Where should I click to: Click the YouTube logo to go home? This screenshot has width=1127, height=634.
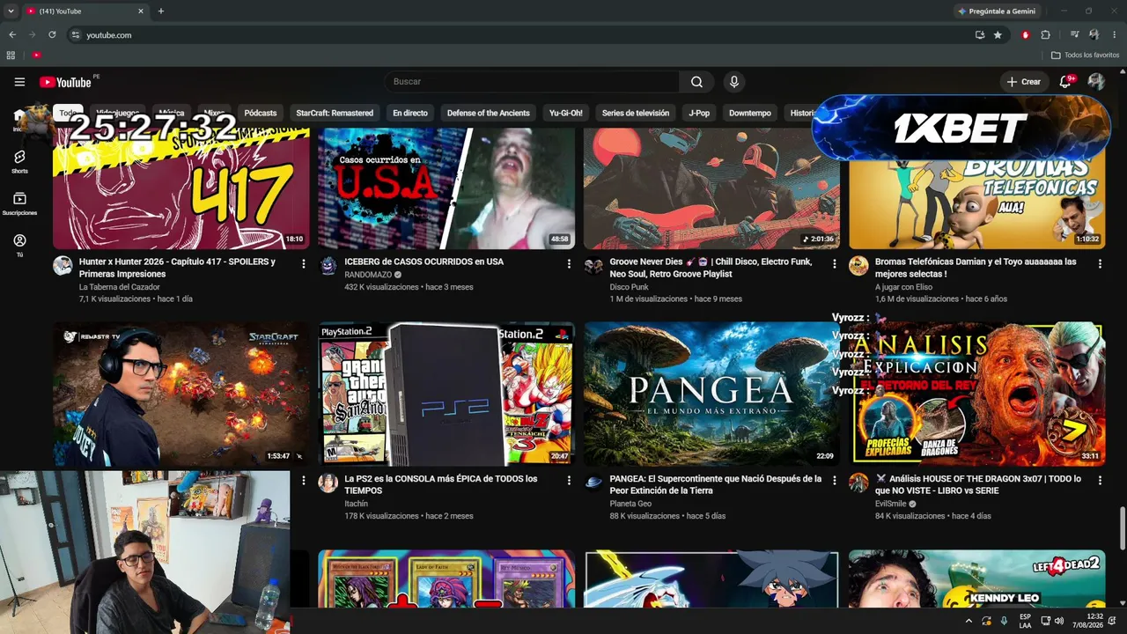tap(65, 82)
